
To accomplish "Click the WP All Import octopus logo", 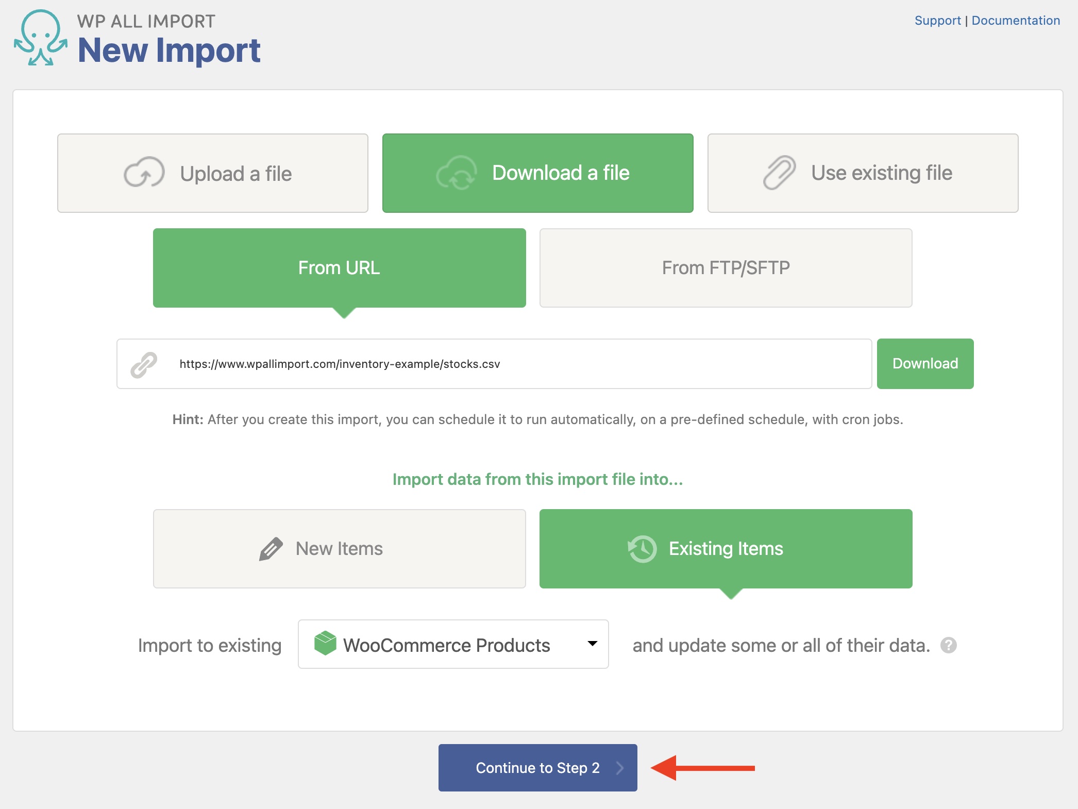I will pos(40,38).
